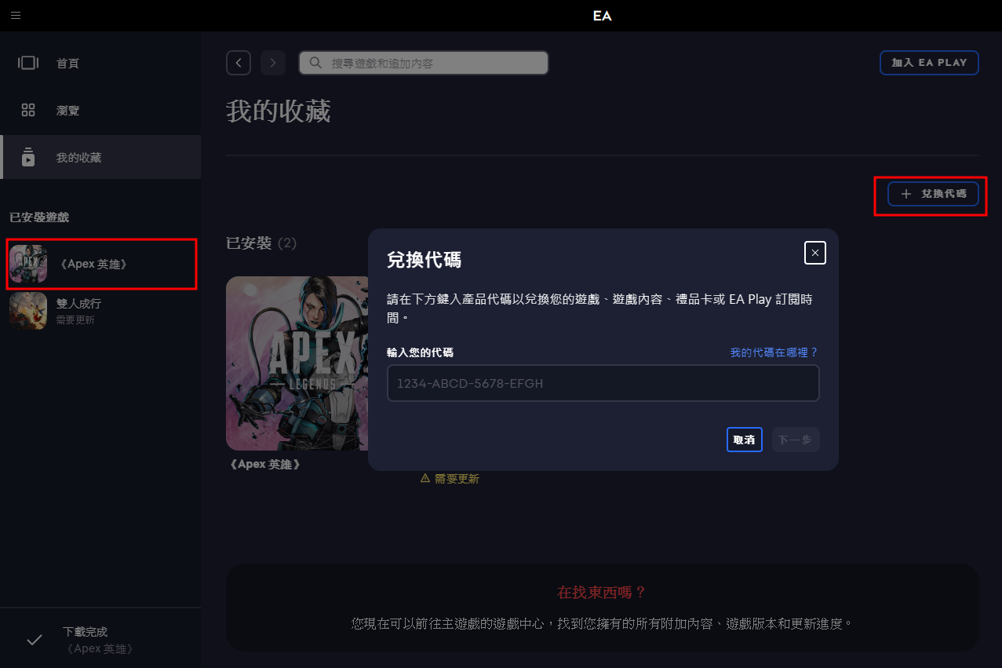Click the 兌換代碼 button in the library
The height and width of the screenshot is (668, 1002).
933,194
